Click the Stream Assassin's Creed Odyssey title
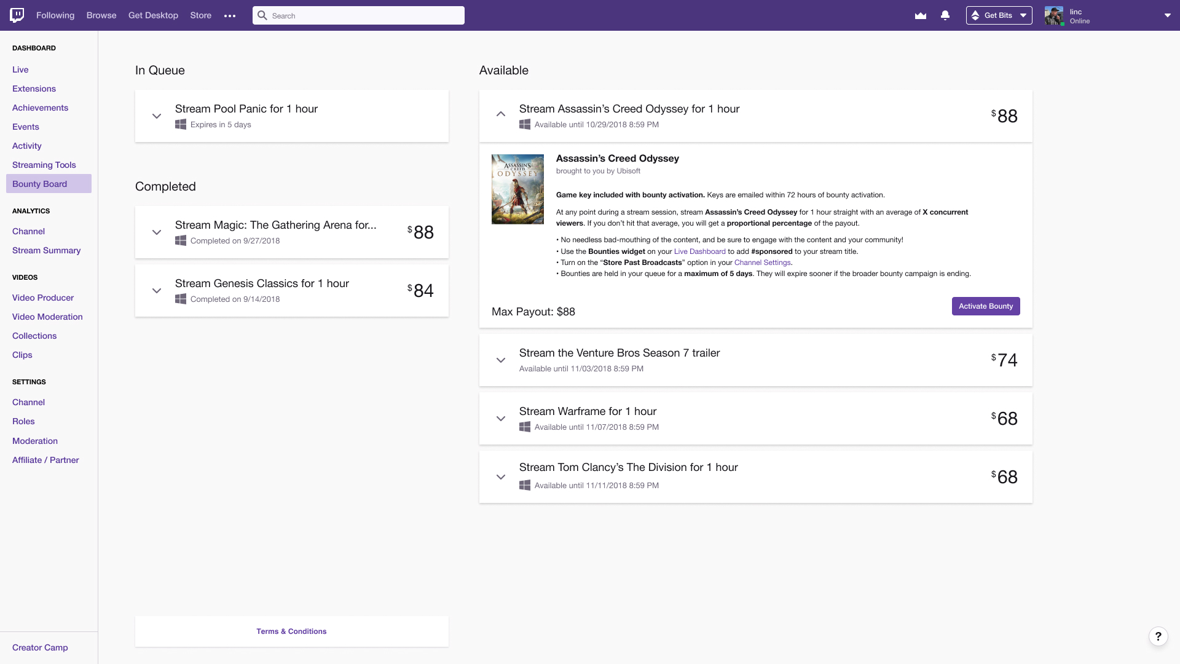The image size is (1180, 664). [x=629, y=109]
